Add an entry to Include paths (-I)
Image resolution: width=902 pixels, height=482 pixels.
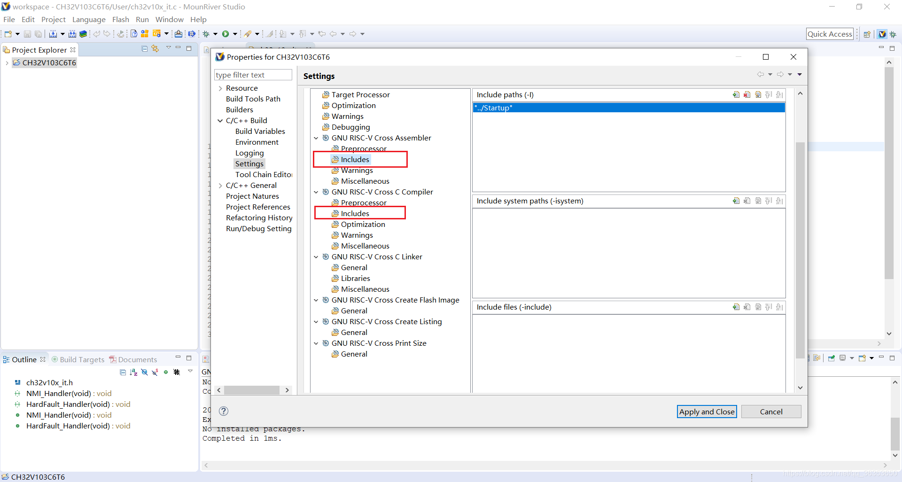point(736,94)
